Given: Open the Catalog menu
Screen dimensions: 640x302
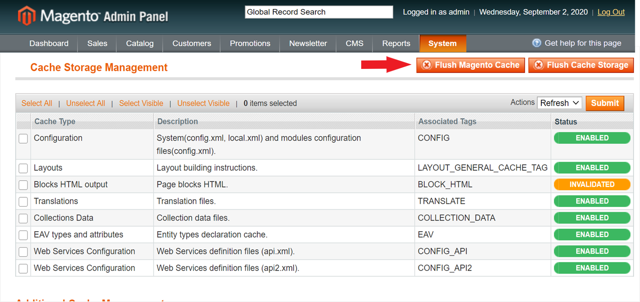Looking at the screenshot, I should (x=140, y=43).
